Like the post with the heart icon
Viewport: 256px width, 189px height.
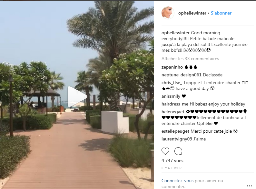(x=165, y=151)
